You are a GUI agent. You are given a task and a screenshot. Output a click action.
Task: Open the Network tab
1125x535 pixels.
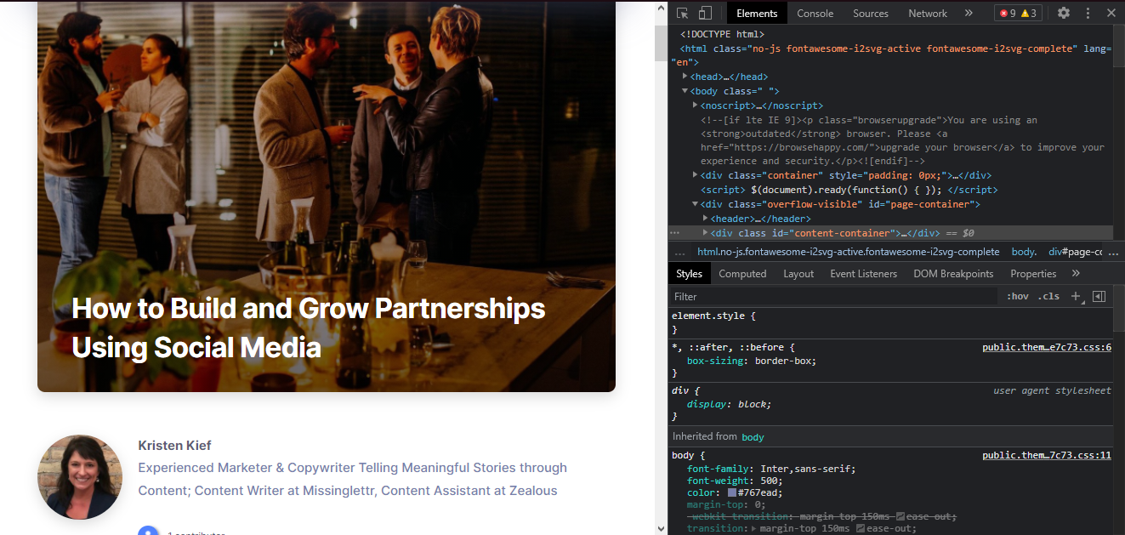(928, 13)
